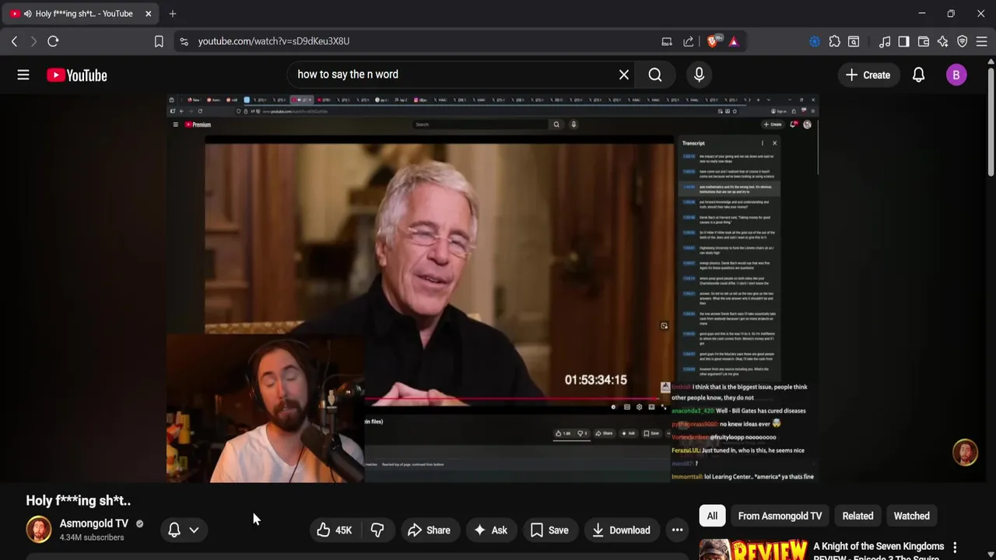Image resolution: width=996 pixels, height=560 pixels.
Task: Open Brave VPN shield icon
Action: [x=963, y=41]
